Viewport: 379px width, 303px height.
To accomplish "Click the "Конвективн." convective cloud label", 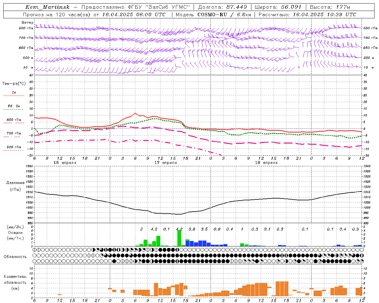I will point(15,277).
